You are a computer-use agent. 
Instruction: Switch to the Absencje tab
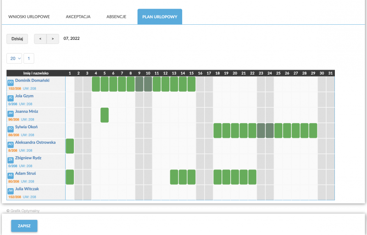click(x=116, y=16)
